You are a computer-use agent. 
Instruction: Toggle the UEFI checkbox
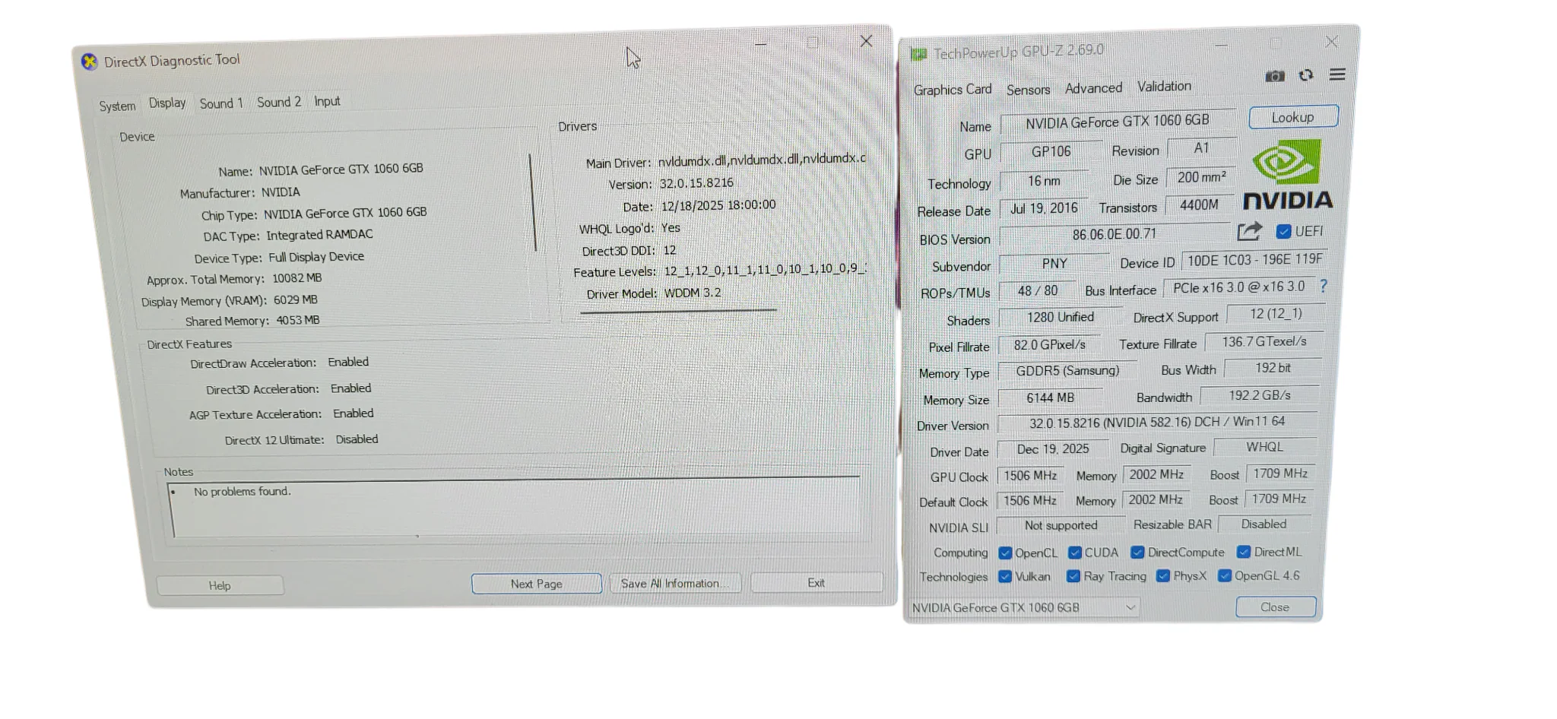click(x=1283, y=231)
